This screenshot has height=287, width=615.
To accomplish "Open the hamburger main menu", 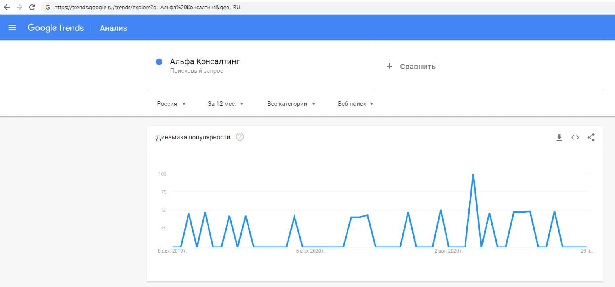I will [x=12, y=28].
